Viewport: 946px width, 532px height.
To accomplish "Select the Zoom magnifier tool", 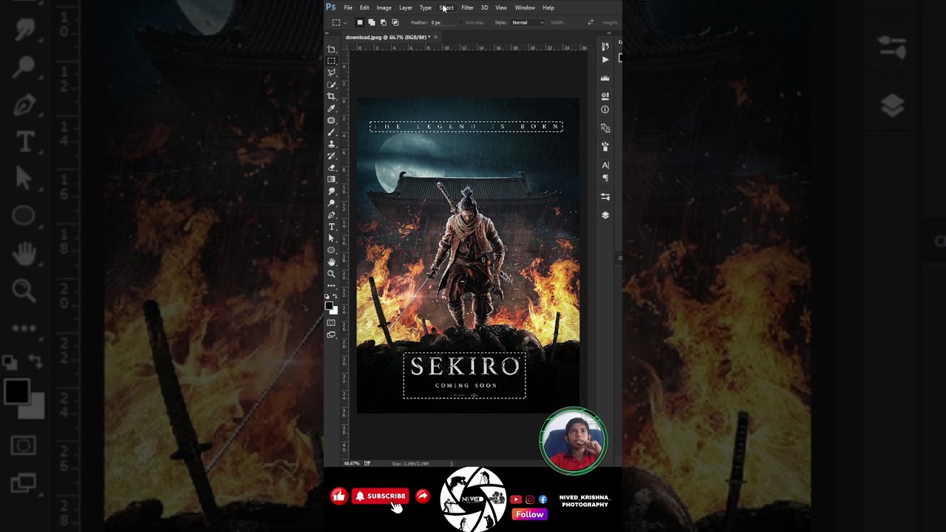I will click(x=331, y=274).
